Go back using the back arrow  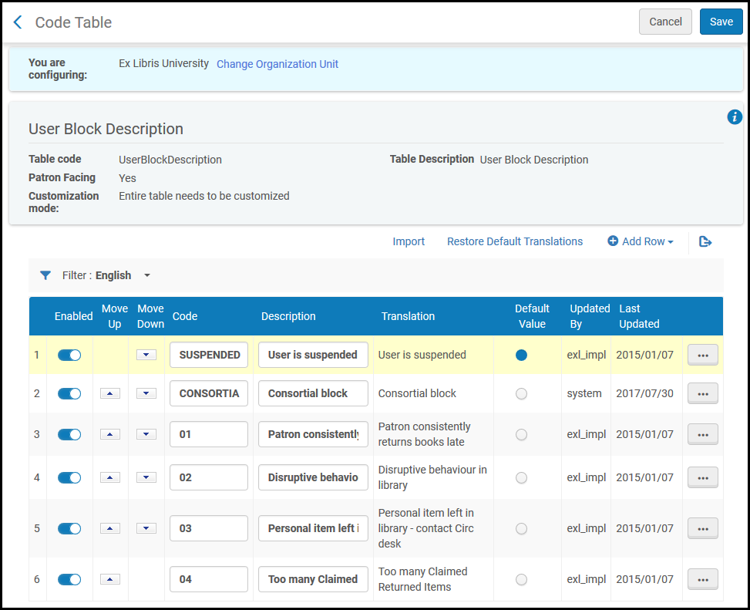(x=18, y=22)
